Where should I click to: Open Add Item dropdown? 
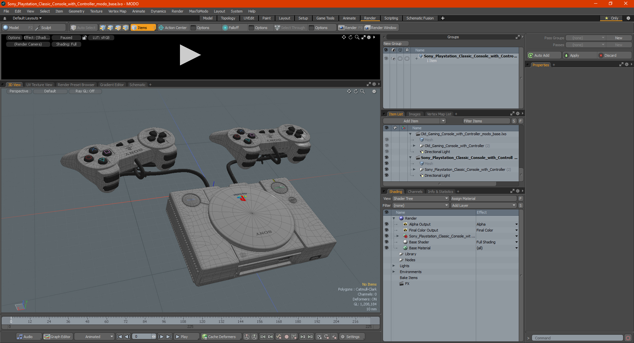[443, 121]
